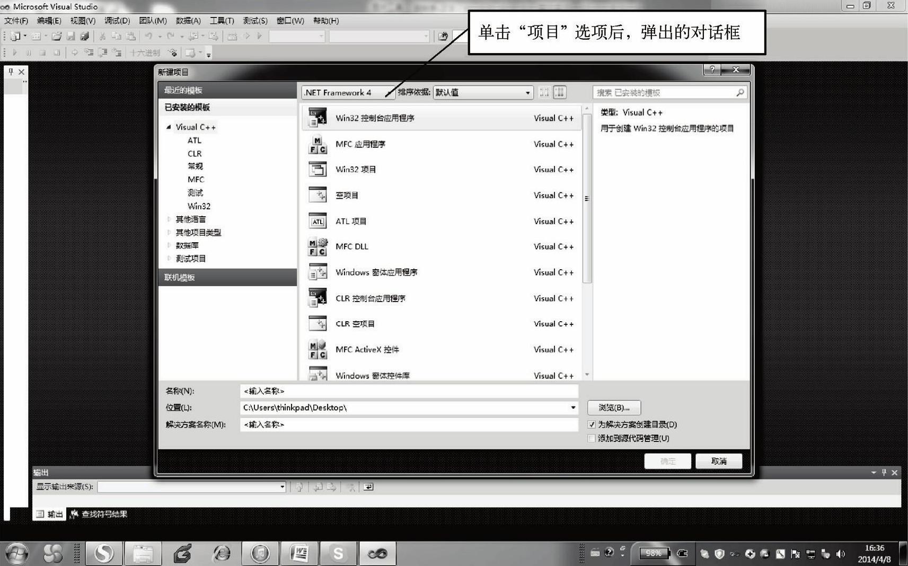908x566 pixels.
Task: Click the Undo arrow toolbar icon
Action: point(148,36)
